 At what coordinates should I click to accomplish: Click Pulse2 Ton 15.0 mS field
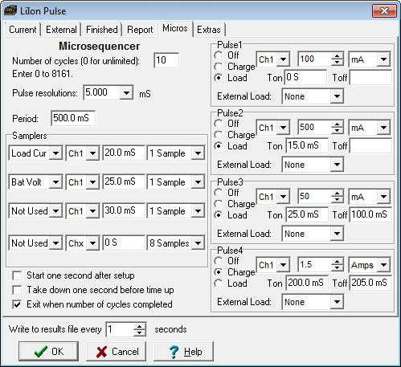[307, 146]
